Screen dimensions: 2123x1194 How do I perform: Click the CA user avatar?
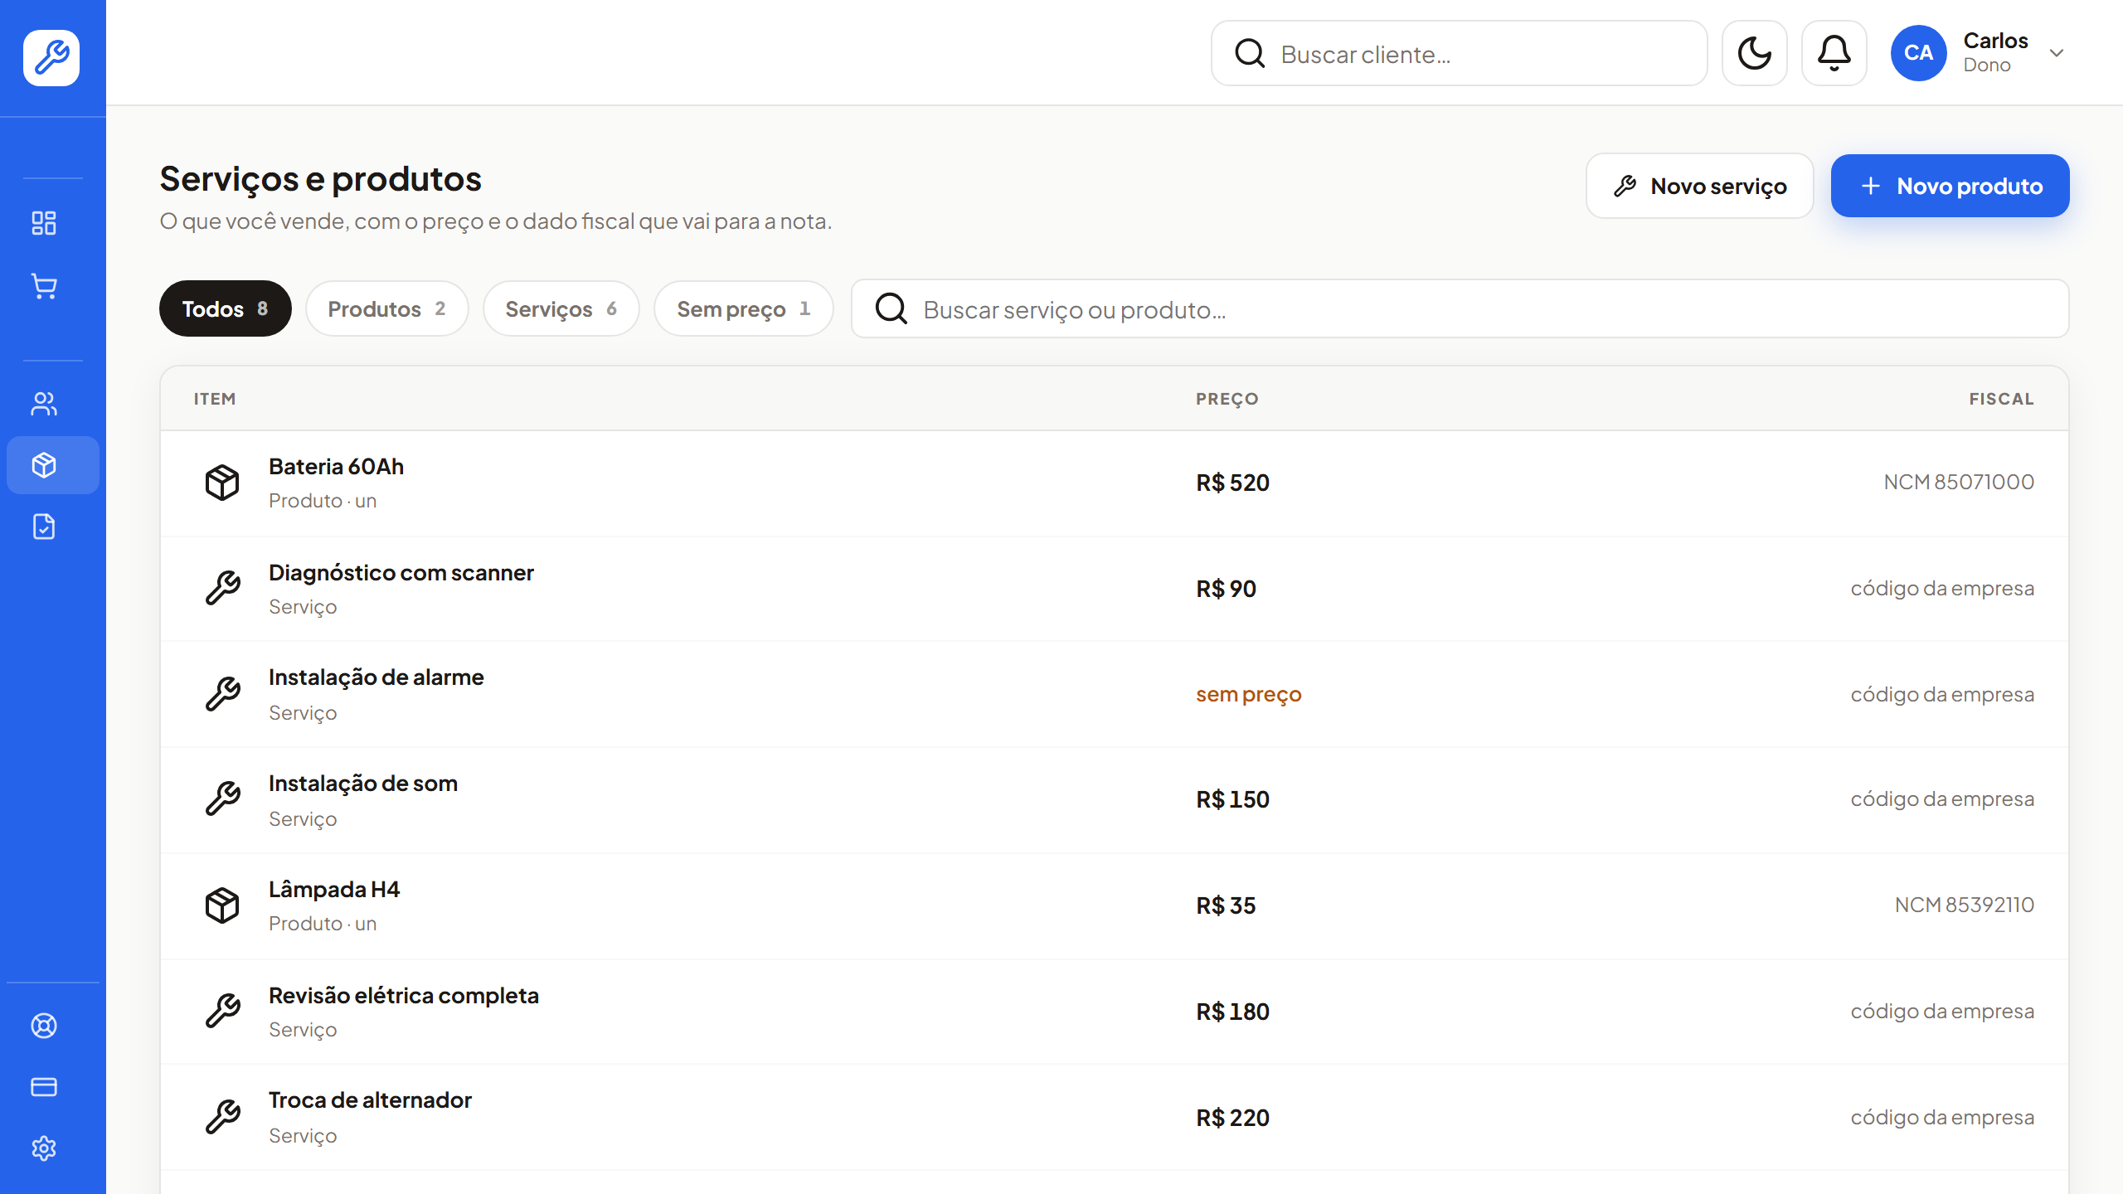click(x=1918, y=53)
